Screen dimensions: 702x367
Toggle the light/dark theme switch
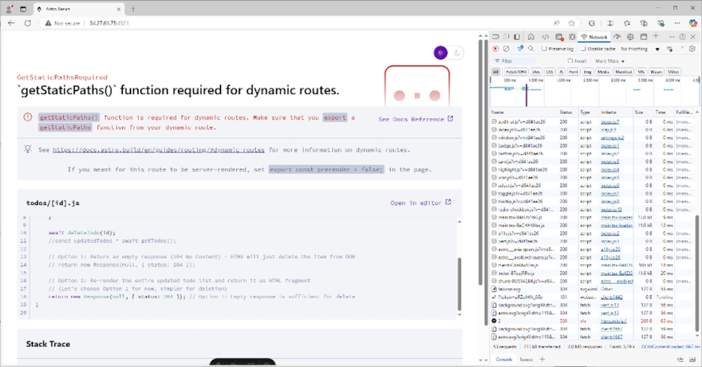(449, 53)
